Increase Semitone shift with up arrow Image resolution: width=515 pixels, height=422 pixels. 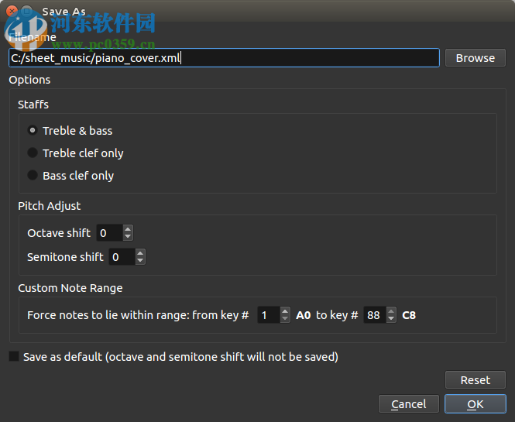pos(140,253)
